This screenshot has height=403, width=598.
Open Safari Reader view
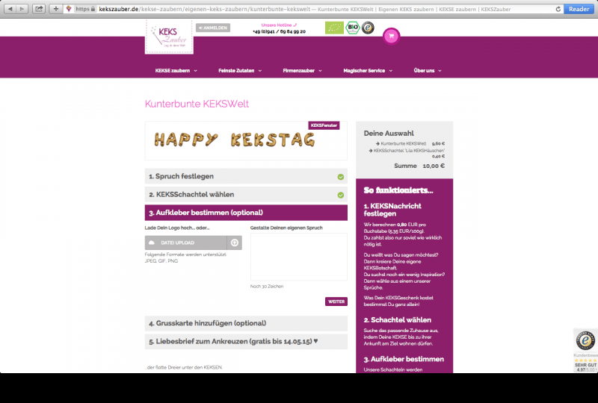pos(579,9)
